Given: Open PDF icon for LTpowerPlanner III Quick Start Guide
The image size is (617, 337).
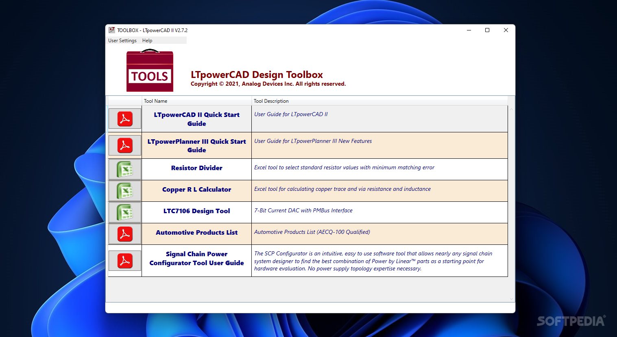Looking at the screenshot, I should [125, 145].
